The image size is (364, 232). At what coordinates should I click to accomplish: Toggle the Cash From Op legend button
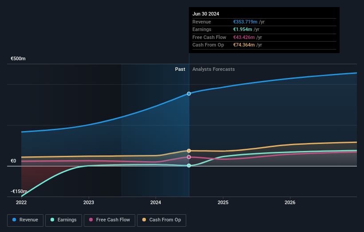[161, 220]
